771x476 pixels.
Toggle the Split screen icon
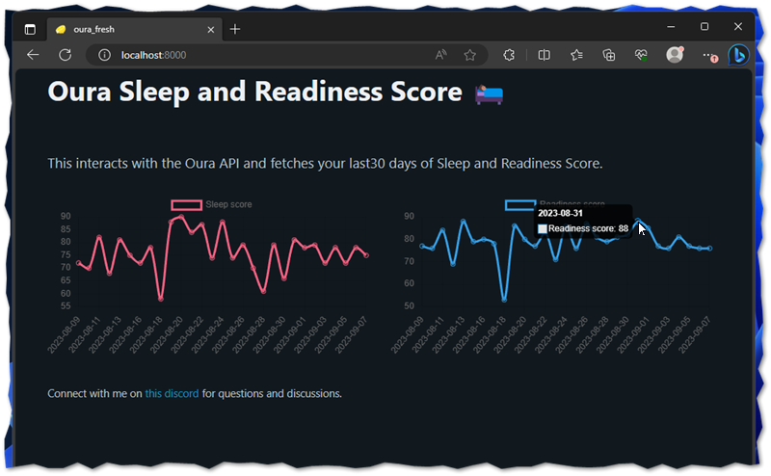(x=544, y=55)
